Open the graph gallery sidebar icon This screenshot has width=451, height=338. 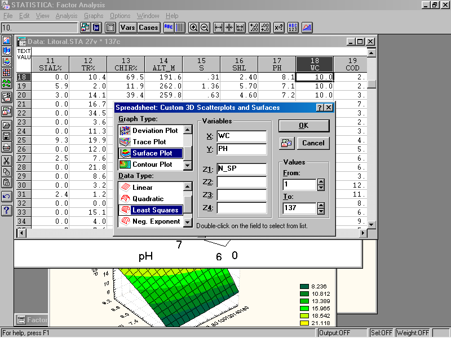[x=7, y=111]
